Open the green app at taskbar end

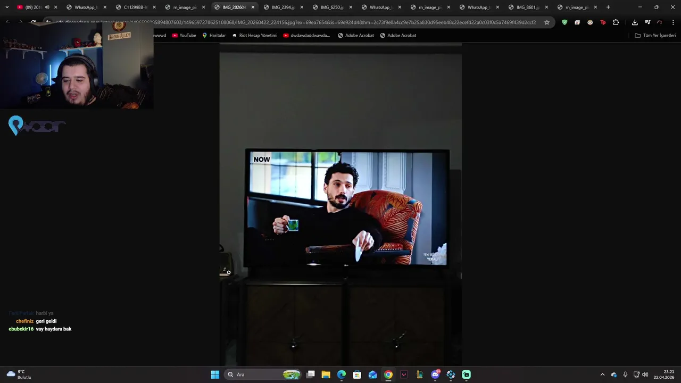click(466, 374)
